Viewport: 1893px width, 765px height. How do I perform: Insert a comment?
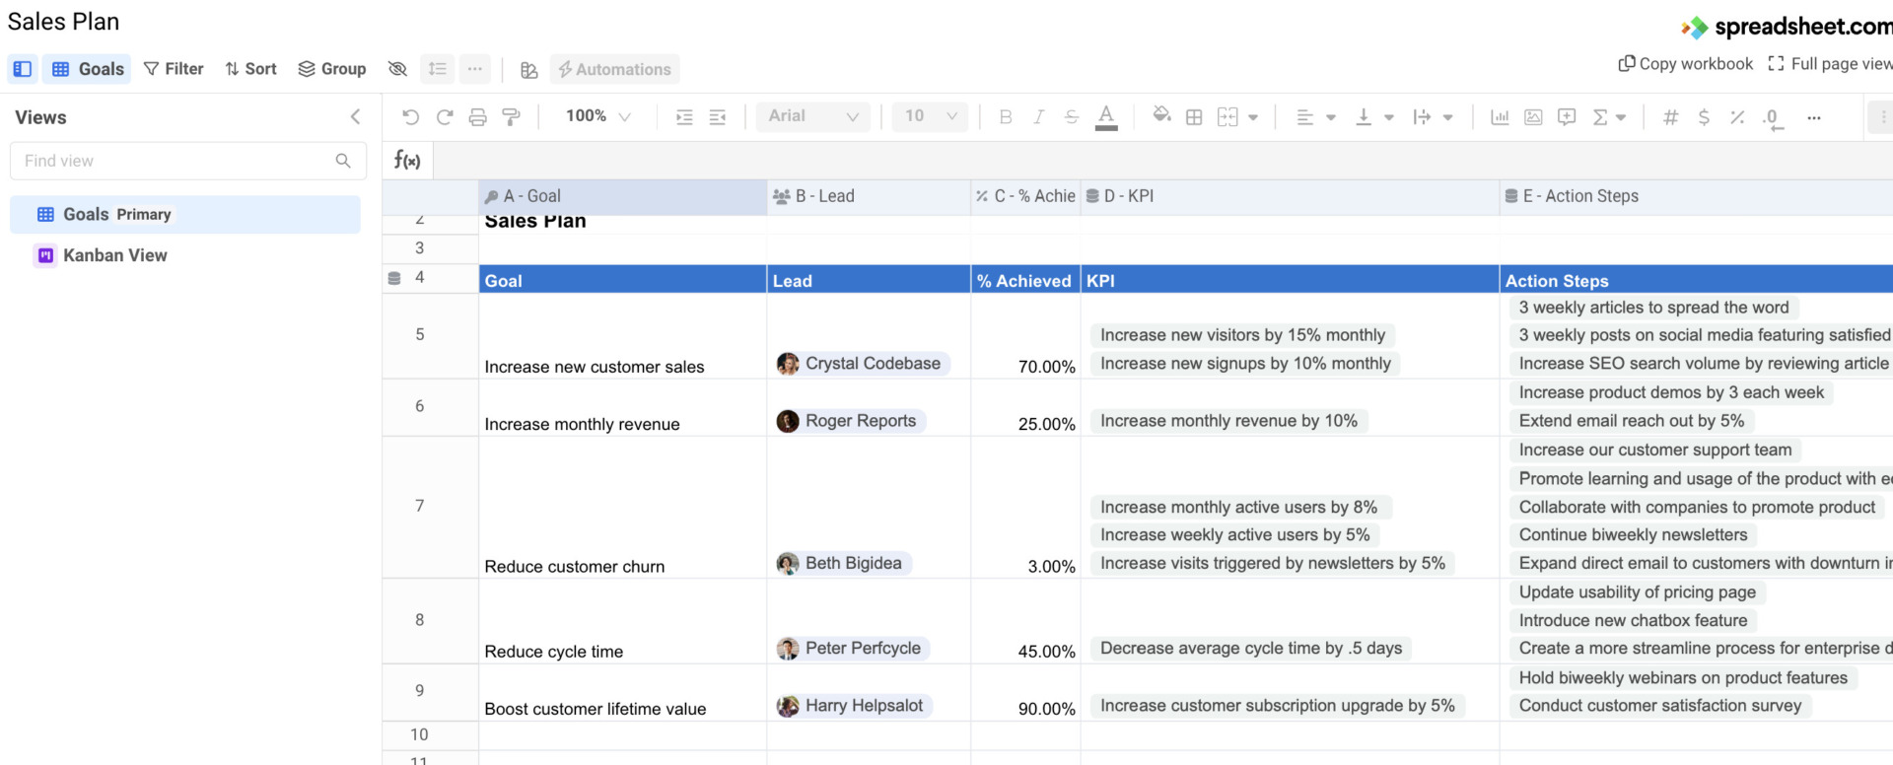pos(1567,117)
